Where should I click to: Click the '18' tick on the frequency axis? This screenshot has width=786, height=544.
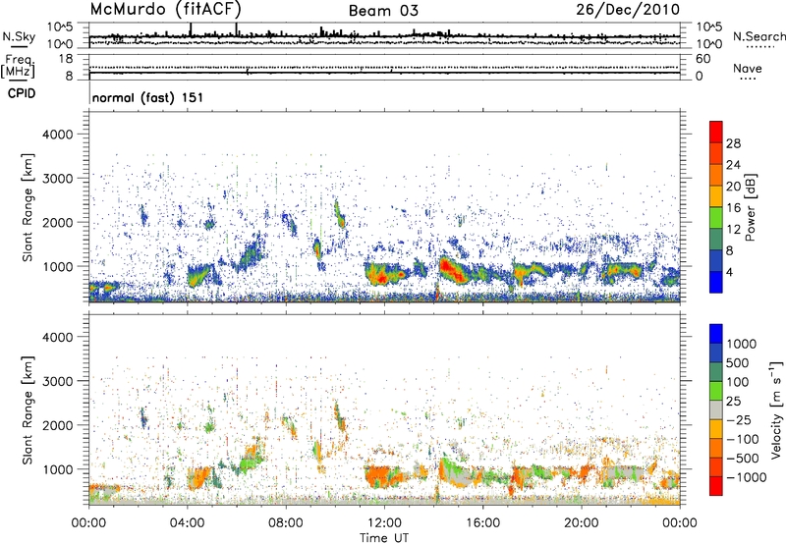(x=66, y=59)
